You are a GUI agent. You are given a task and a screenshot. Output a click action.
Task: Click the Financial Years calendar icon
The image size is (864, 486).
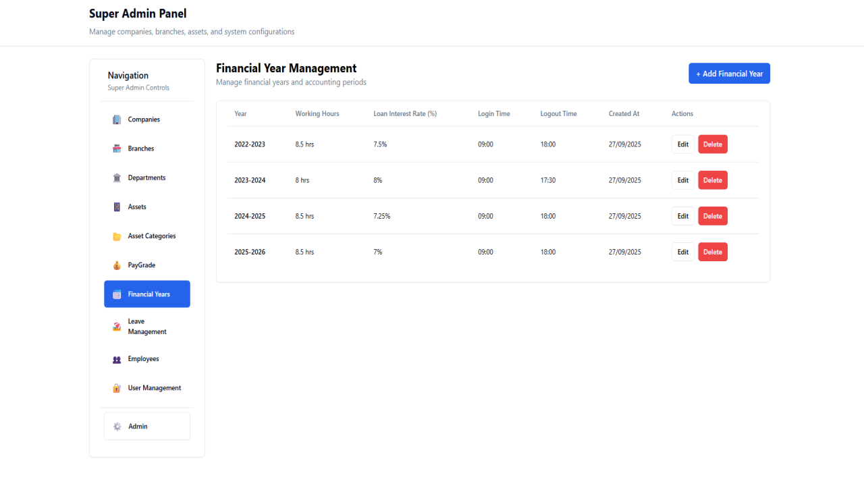click(117, 294)
